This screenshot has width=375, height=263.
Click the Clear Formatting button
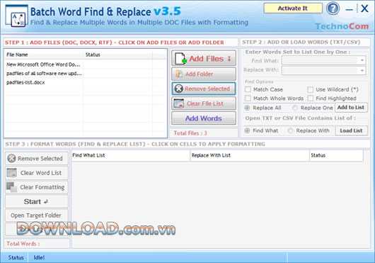click(x=37, y=187)
